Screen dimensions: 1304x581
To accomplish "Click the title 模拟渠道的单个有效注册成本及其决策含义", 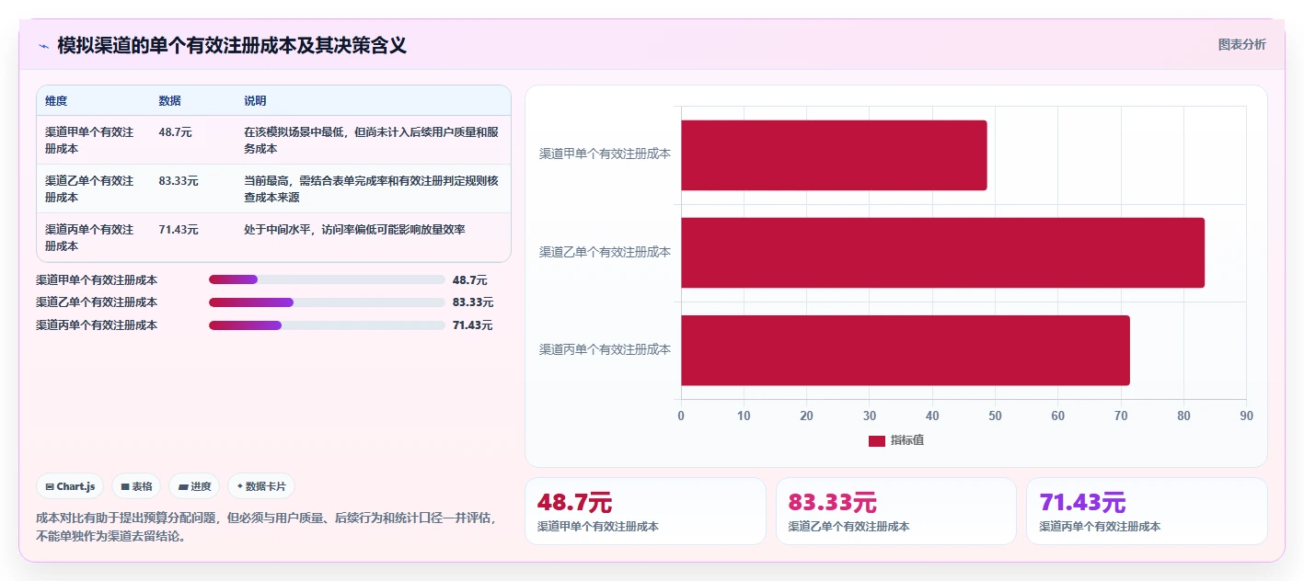I will point(232,45).
